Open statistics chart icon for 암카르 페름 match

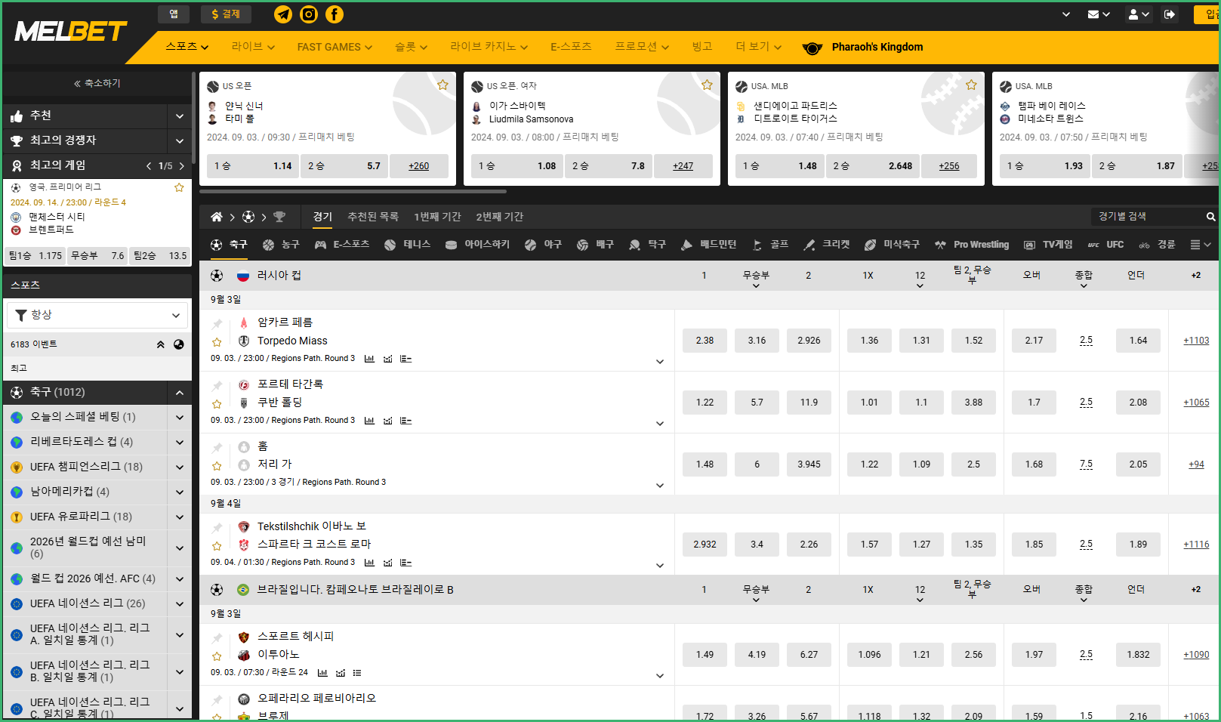(369, 359)
